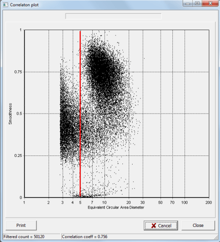Click the 100 tick on diameter axis

pos(184,202)
